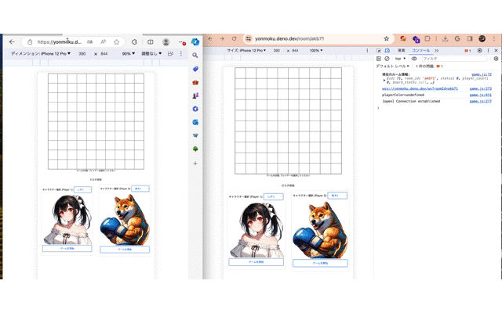Click the Chrome address bar URL
Image resolution: width=502 pixels, height=313 pixels.
pyautogui.click(x=289, y=38)
